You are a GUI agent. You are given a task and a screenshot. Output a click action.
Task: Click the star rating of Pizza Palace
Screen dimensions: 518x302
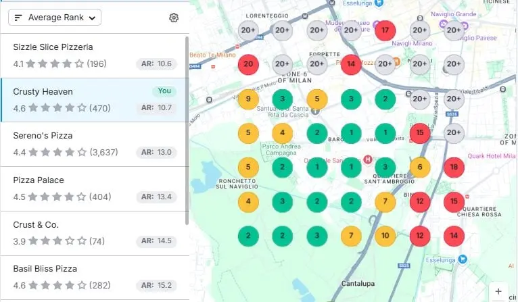(57, 197)
